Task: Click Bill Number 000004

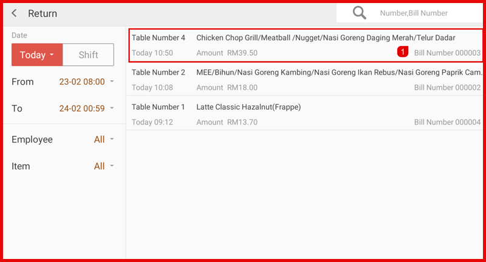Action: (x=447, y=122)
